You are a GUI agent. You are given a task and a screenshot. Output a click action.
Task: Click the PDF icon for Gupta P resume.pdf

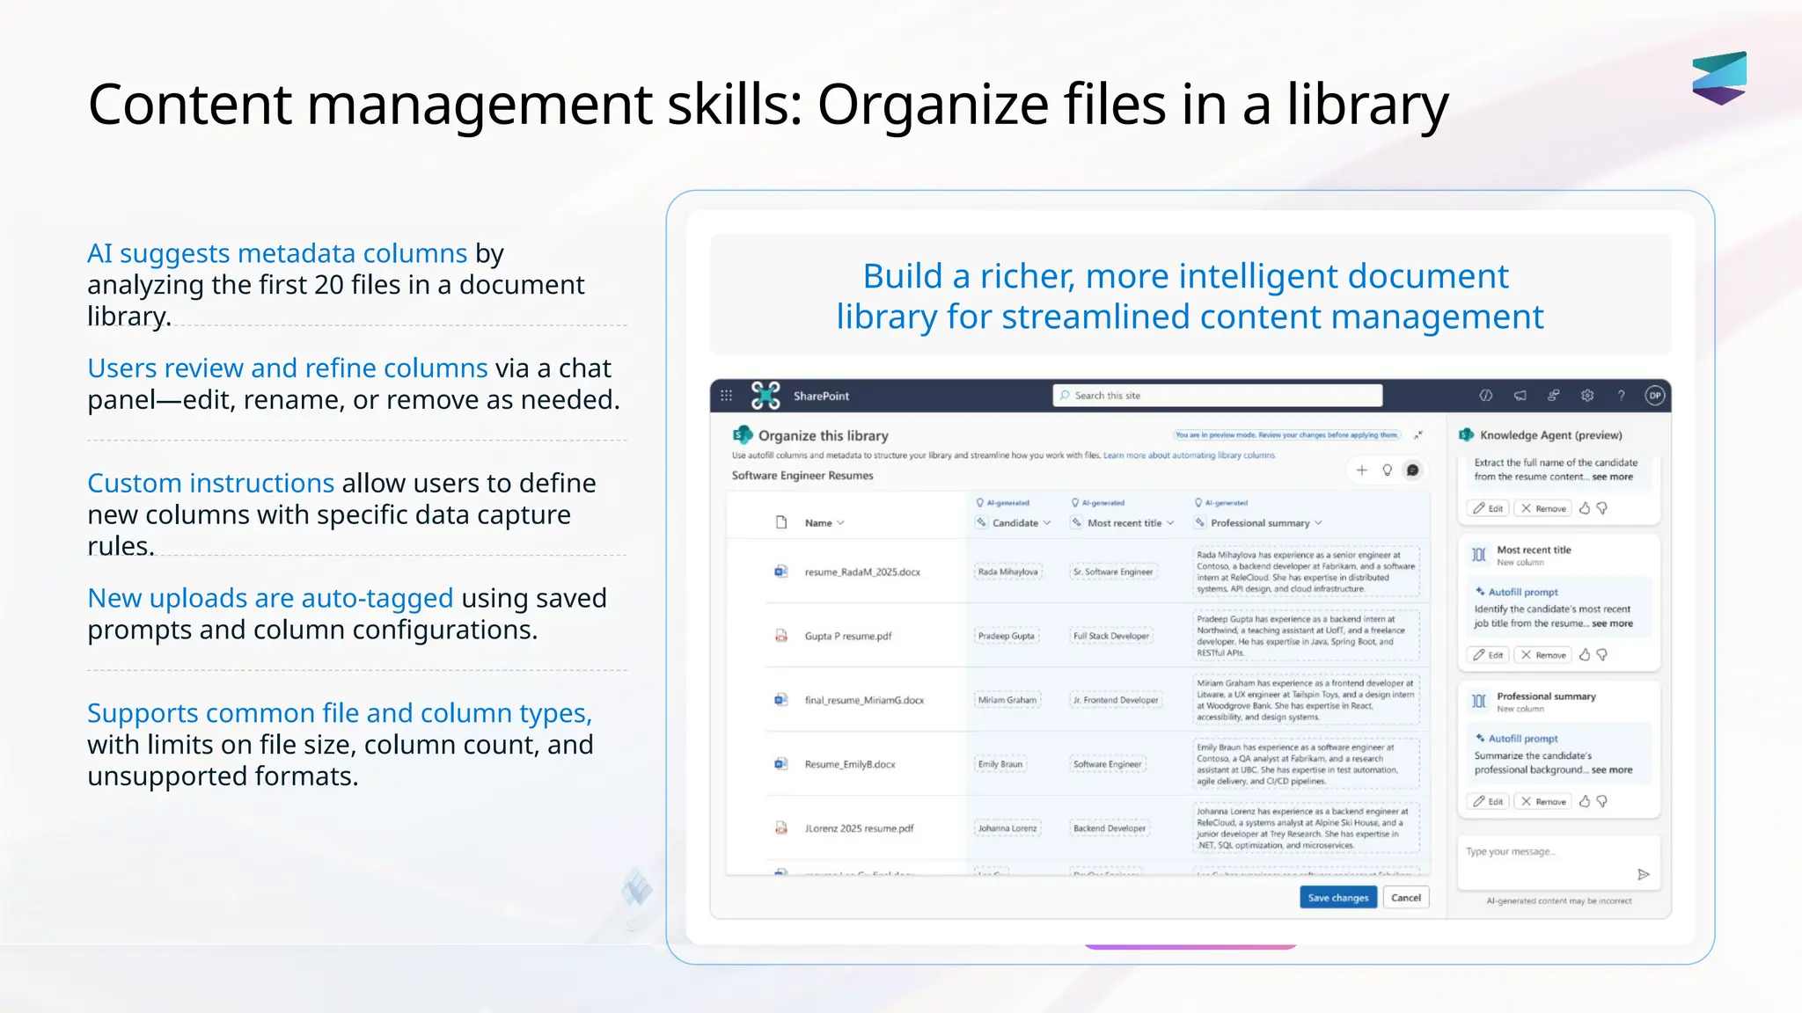780,636
